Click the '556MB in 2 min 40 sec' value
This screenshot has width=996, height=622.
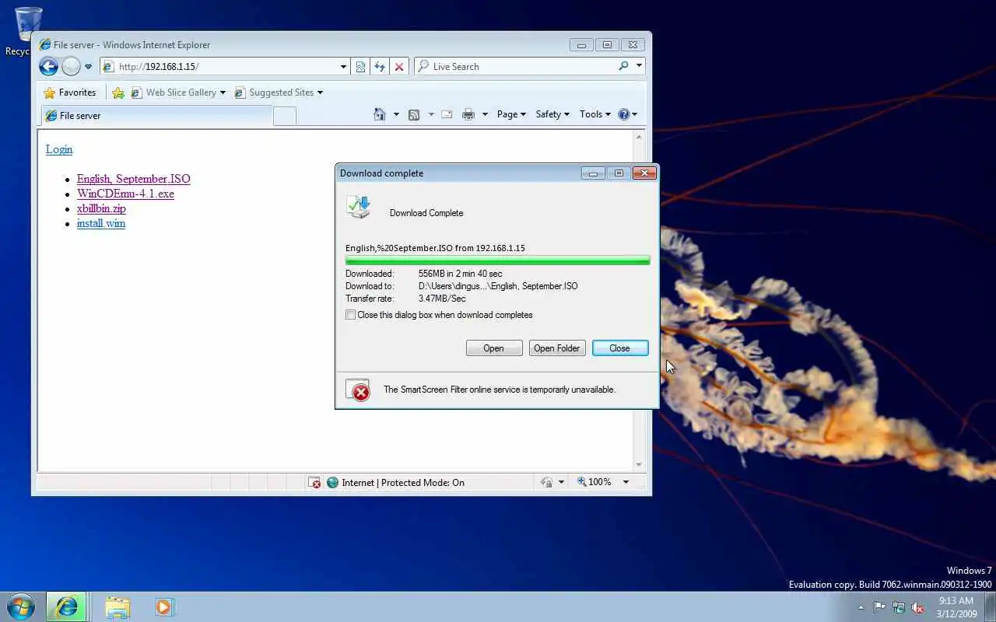460,274
